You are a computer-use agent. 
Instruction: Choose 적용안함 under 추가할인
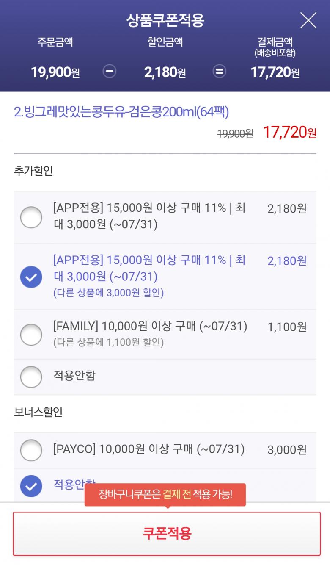31,377
